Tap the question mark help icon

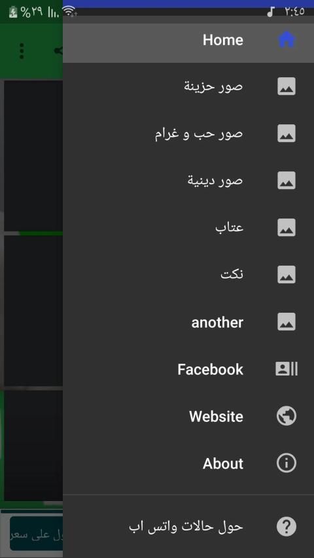point(287,527)
